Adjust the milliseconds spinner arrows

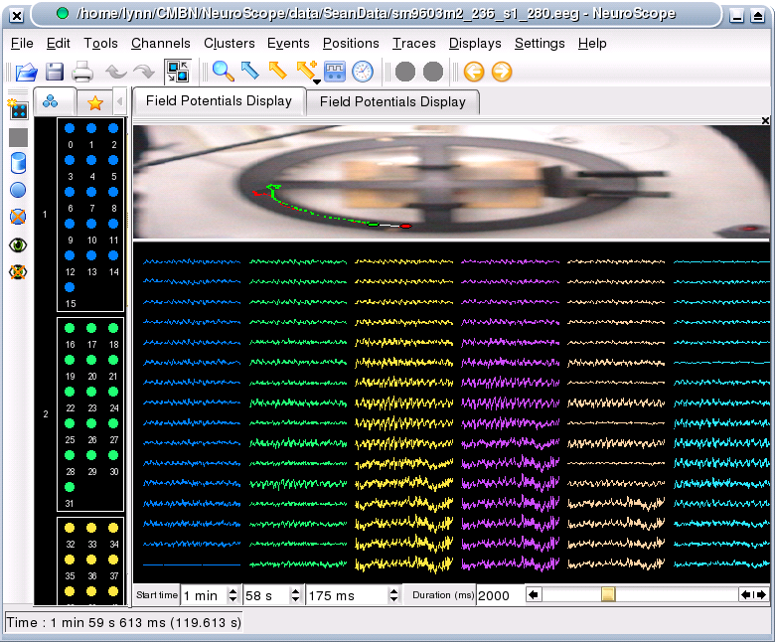[393, 595]
